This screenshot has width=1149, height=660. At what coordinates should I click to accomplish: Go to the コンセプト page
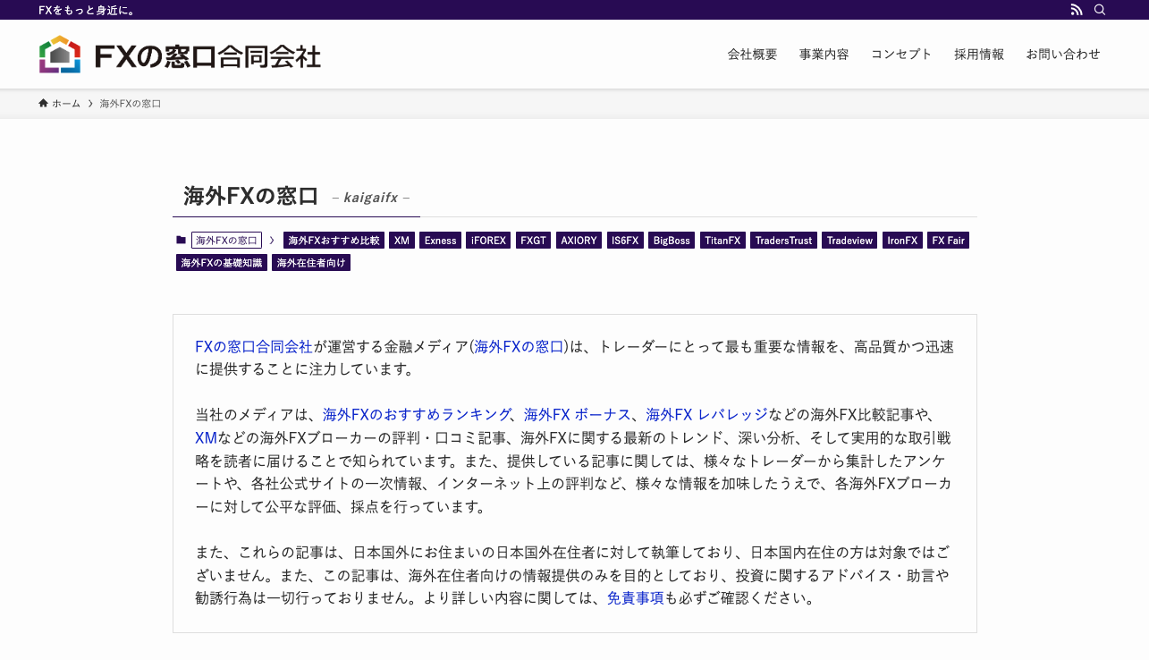coord(901,55)
